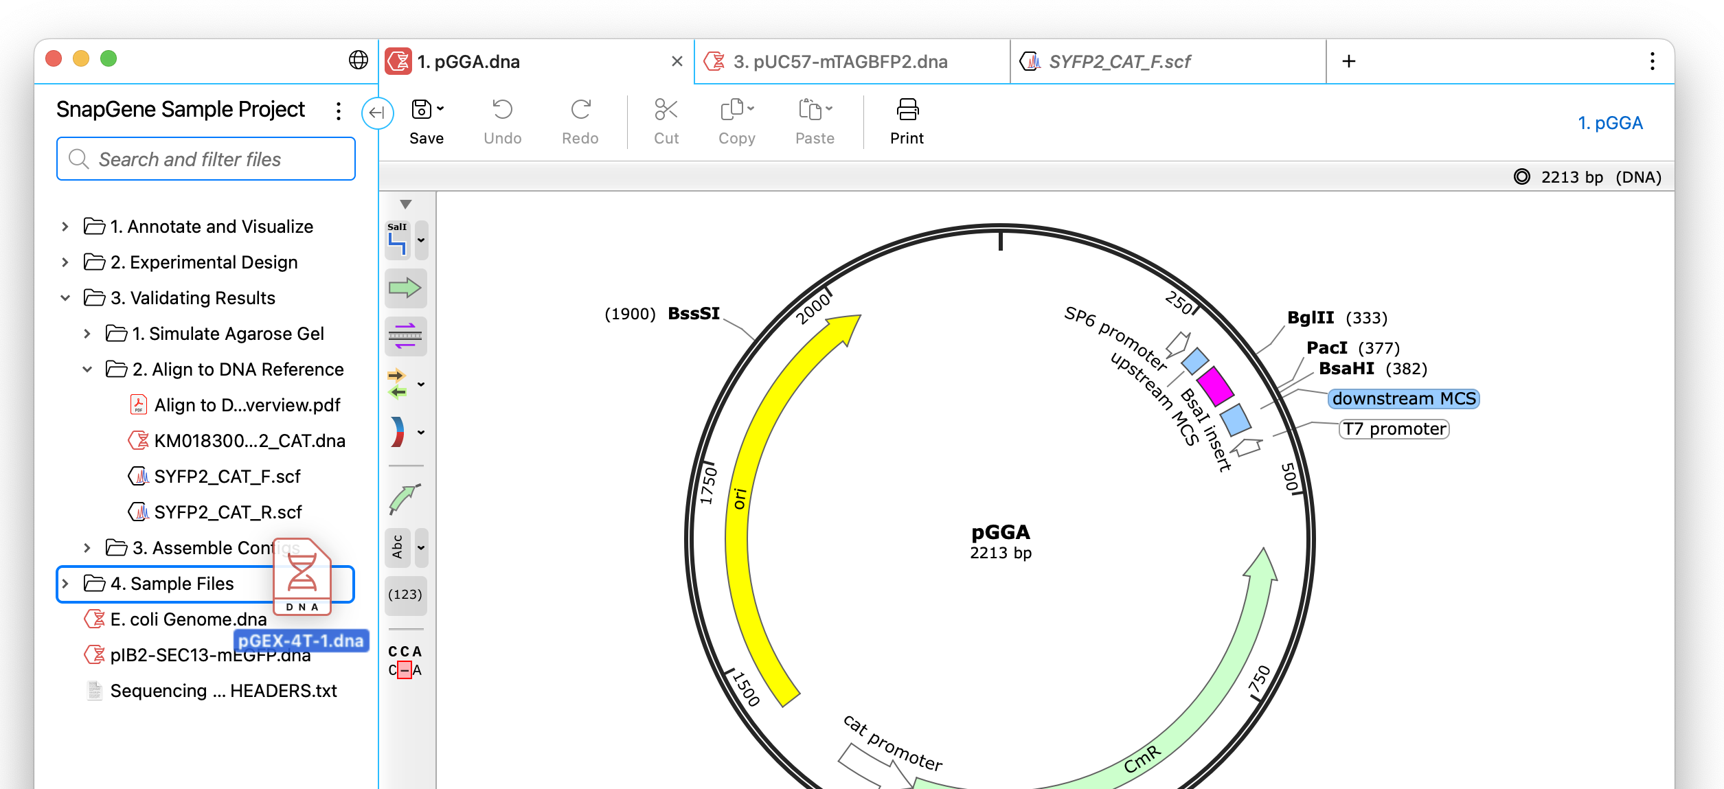Click the downstream MCS label
Image resolution: width=1724 pixels, height=789 pixels.
[1404, 399]
